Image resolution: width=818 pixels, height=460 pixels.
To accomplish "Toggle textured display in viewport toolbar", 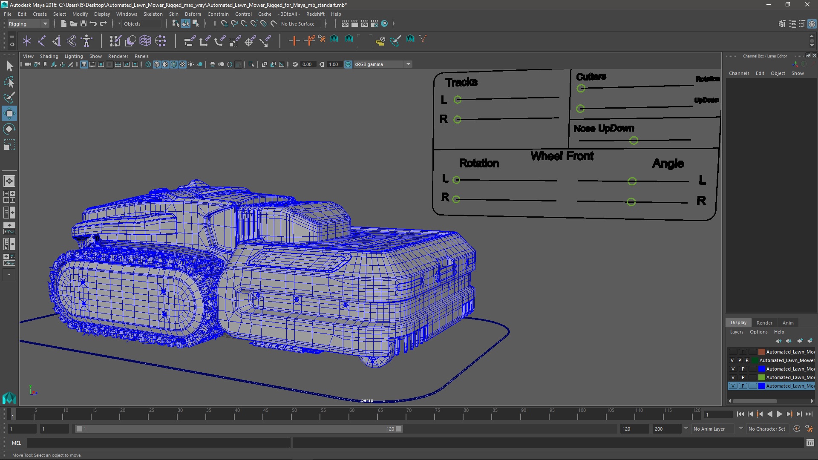I will (x=182, y=65).
